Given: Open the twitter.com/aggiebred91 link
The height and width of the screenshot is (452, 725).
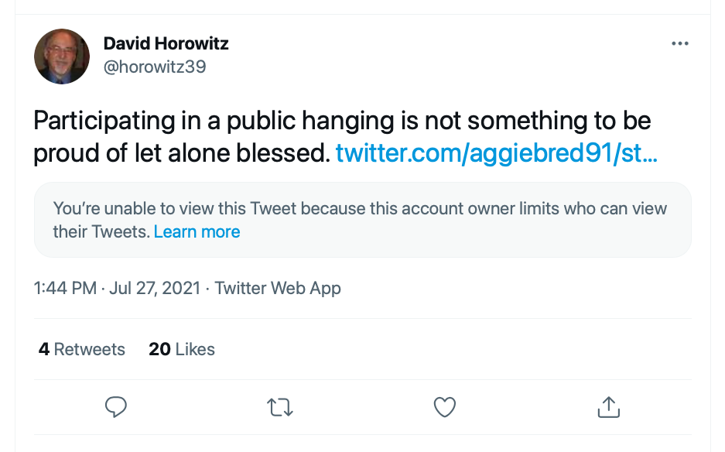Looking at the screenshot, I should (496, 153).
